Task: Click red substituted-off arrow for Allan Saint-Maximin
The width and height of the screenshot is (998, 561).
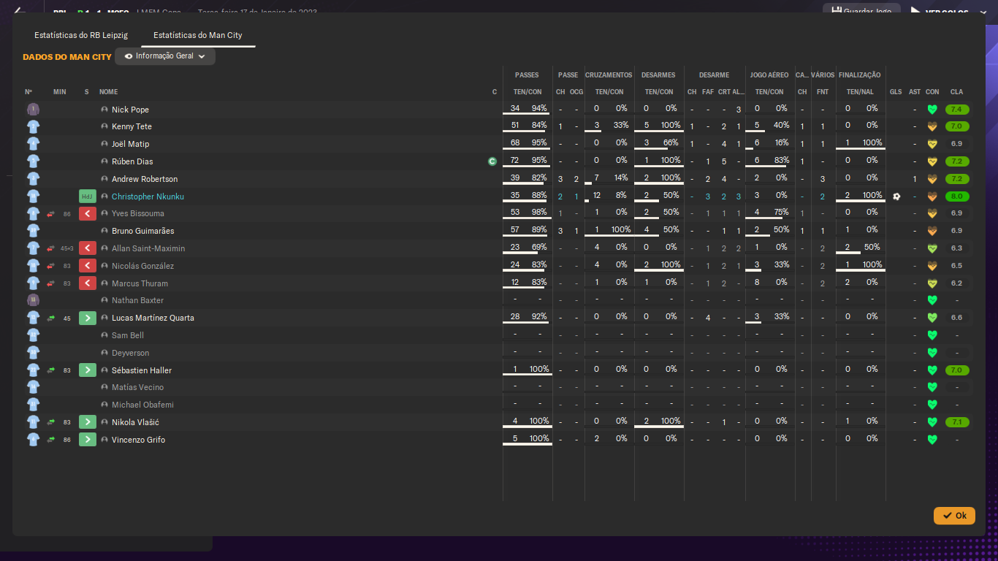Action: pos(88,248)
